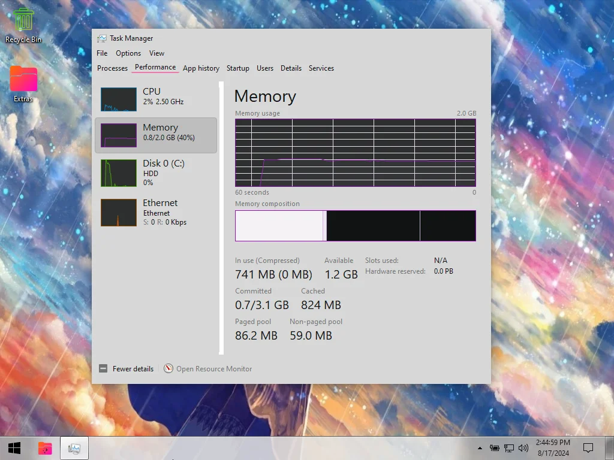Click the 'Memory composition' label
Image resolution: width=614 pixels, height=460 pixels.
267,204
